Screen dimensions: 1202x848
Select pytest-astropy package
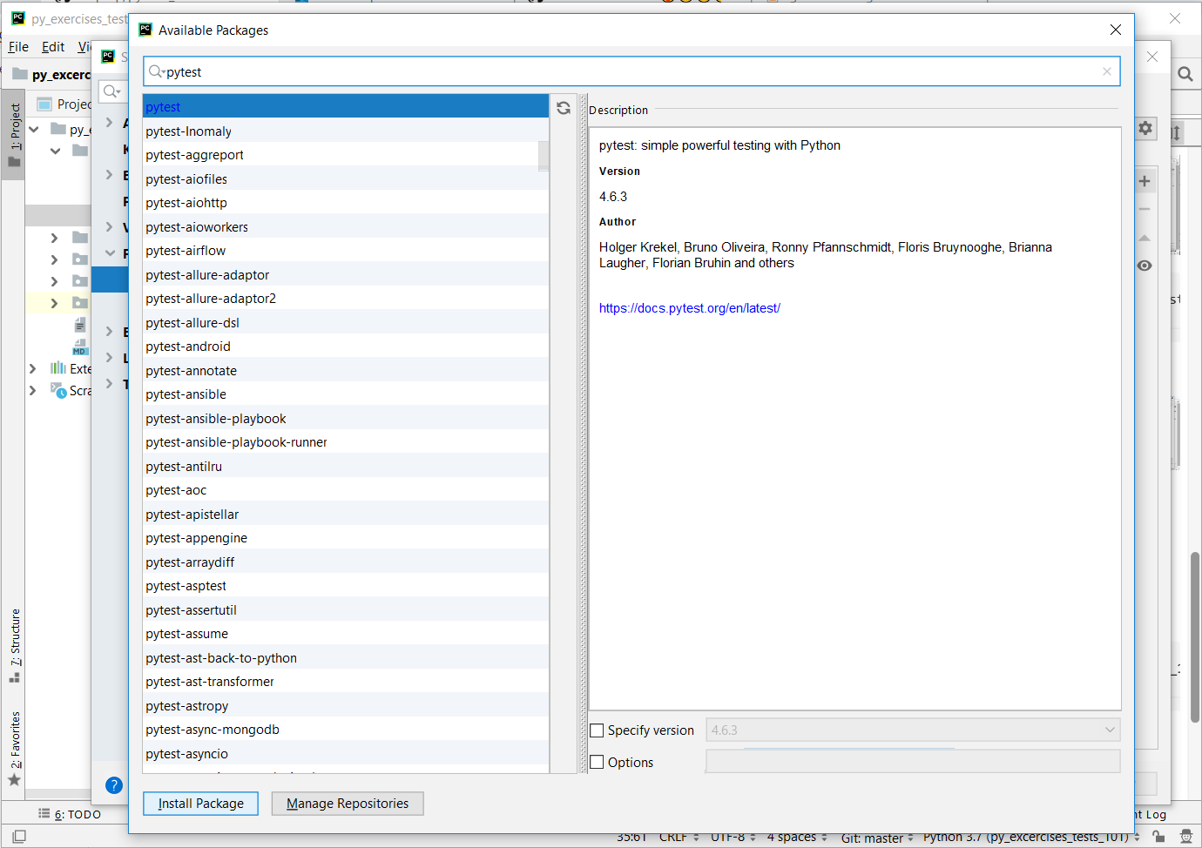click(346, 705)
